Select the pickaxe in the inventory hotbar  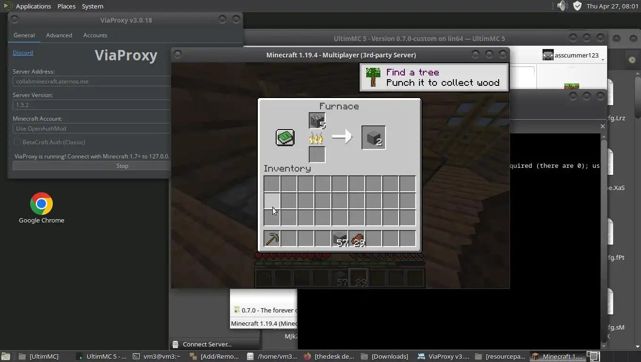[272, 239]
